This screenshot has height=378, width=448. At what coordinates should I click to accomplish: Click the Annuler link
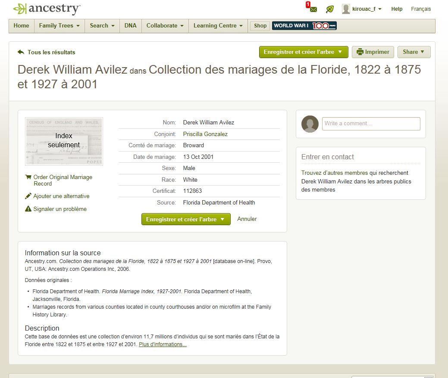(247, 219)
